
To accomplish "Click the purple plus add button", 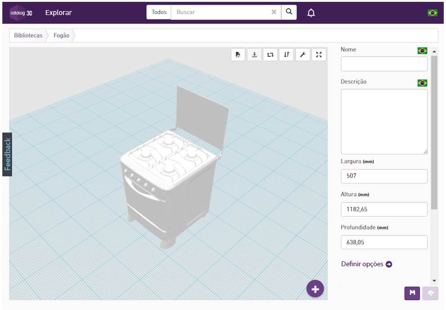I will [315, 289].
